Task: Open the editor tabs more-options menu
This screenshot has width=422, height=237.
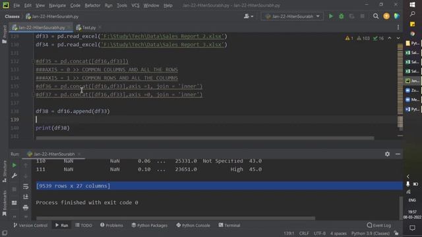Action: point(398,28)
